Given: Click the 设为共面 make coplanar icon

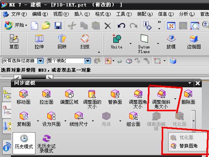Looking at the screenshot, I should [51, 116].
